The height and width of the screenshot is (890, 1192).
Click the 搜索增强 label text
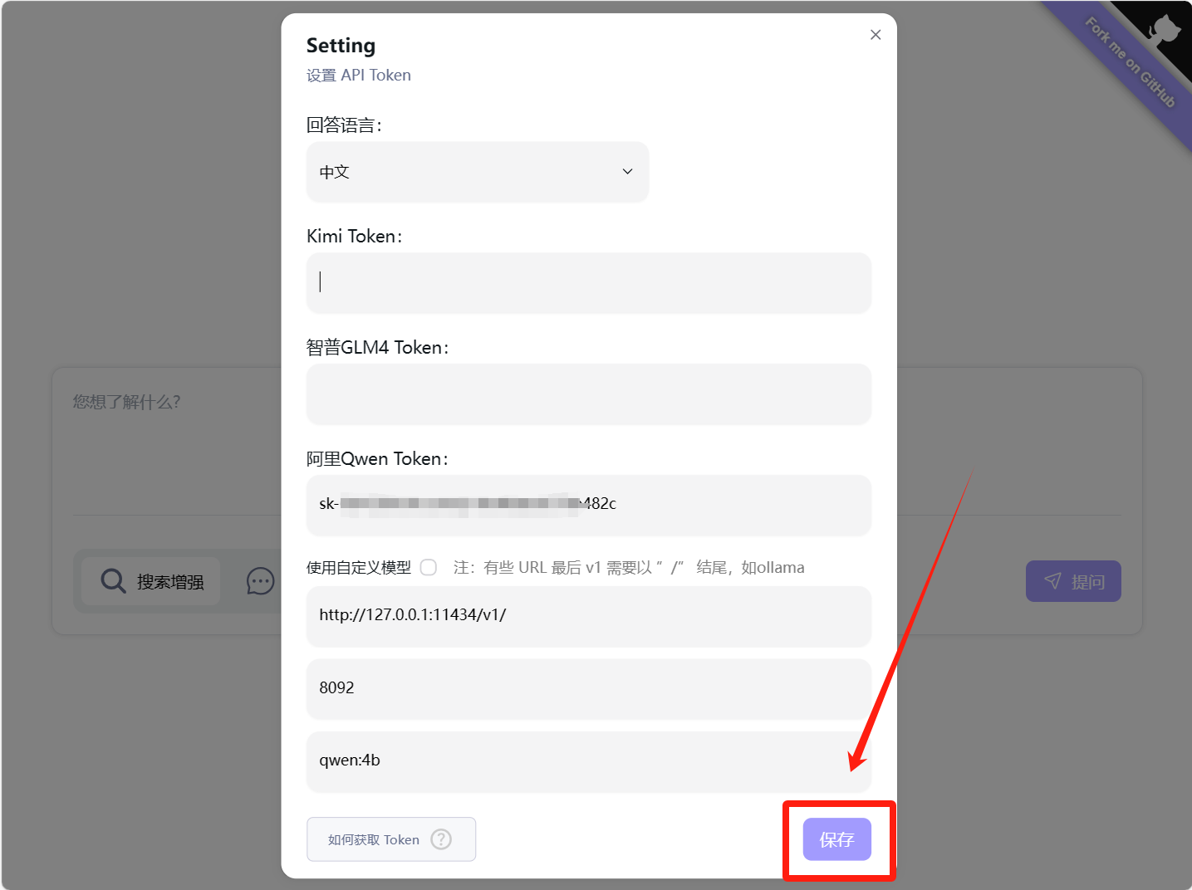170,582
